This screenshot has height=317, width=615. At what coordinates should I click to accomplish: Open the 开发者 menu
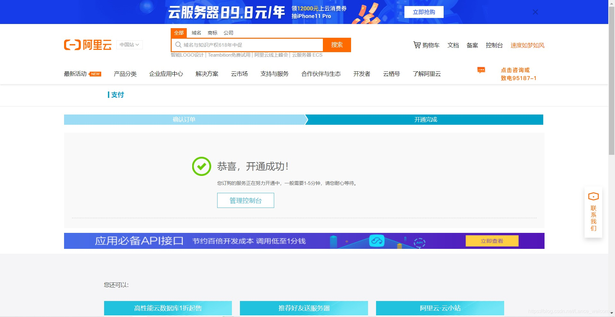pyautogui.click(x=362, y=74)
